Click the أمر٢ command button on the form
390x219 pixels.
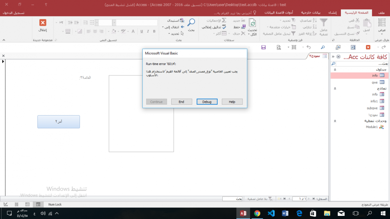(59, 121)
